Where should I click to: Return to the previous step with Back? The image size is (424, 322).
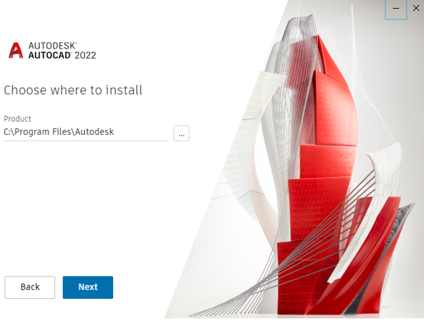tap(30, 287)
